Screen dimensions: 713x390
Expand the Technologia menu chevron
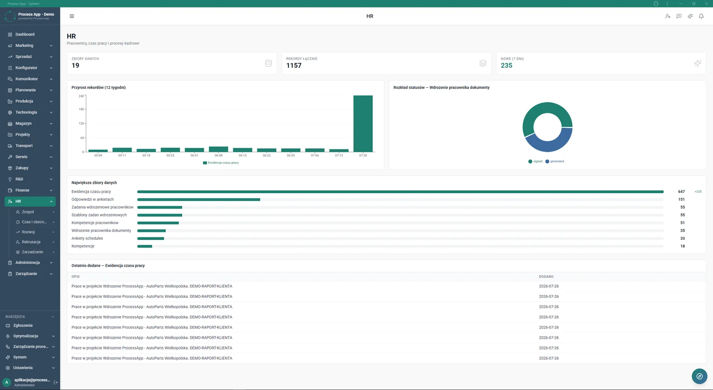[x=51, y=112]
